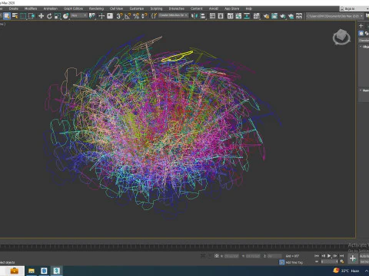
Task: Open the Create tab plus icon
Action: 361,25
